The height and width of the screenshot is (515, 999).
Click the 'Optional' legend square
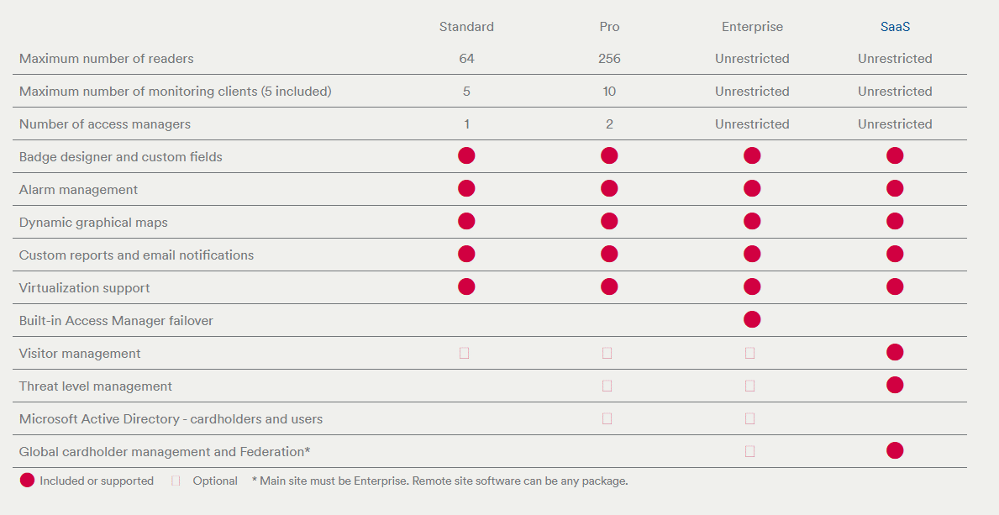tap(176, 481)
